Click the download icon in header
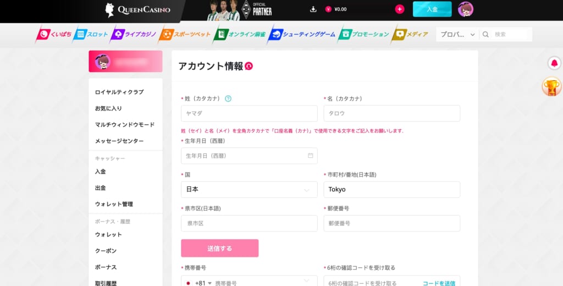 (x=313, y=9)
